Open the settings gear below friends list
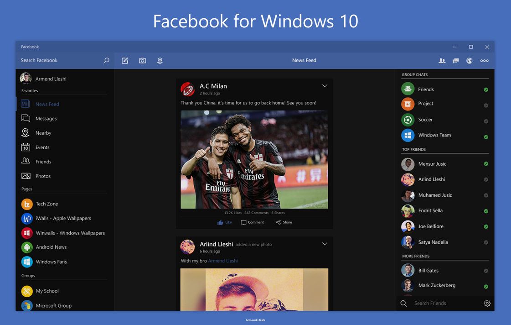 click(487, 303)
